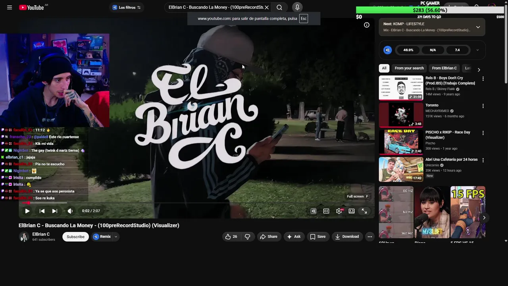Open options for Abrí Una Cafetería video
This screenshot has height=286, width=508.
[x=483, y=160]
